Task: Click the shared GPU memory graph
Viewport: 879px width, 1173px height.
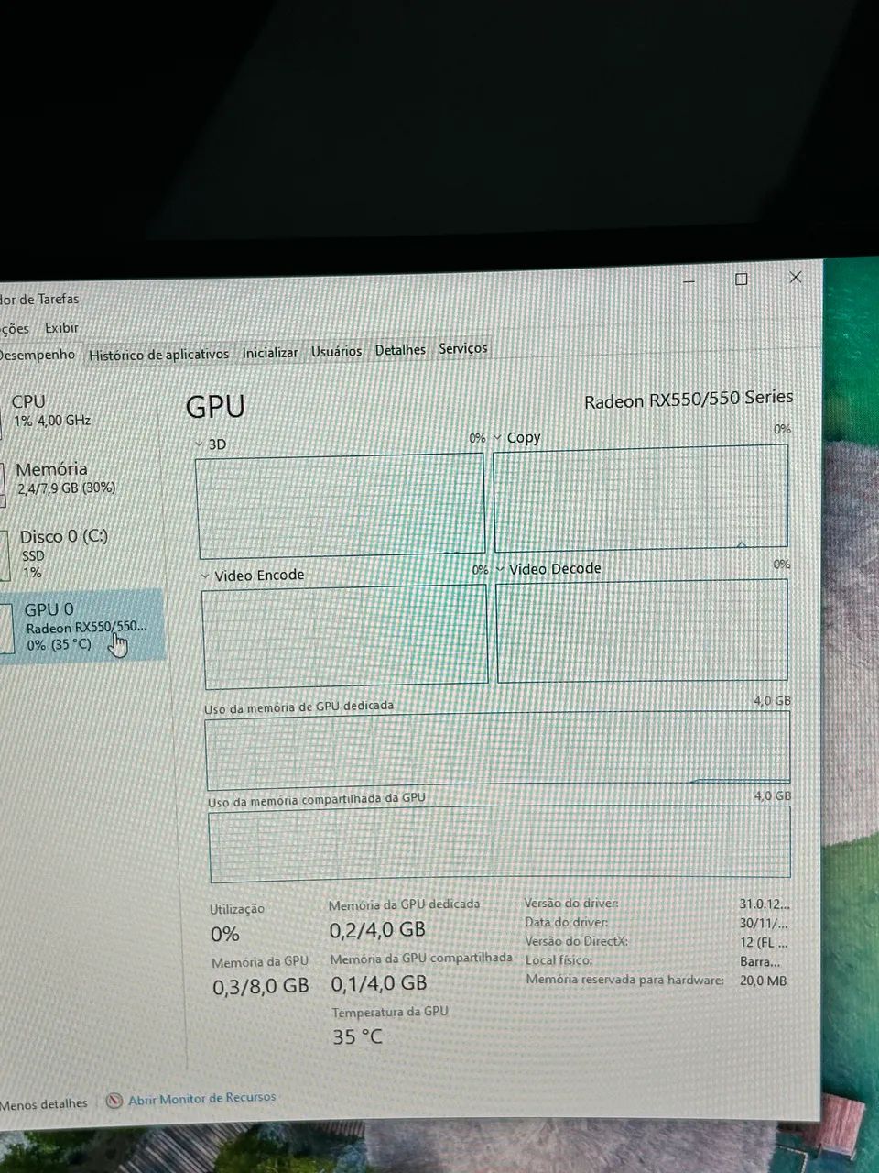Action: coord(500,843)
